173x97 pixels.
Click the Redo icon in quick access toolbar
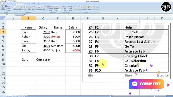coord(11,1)
